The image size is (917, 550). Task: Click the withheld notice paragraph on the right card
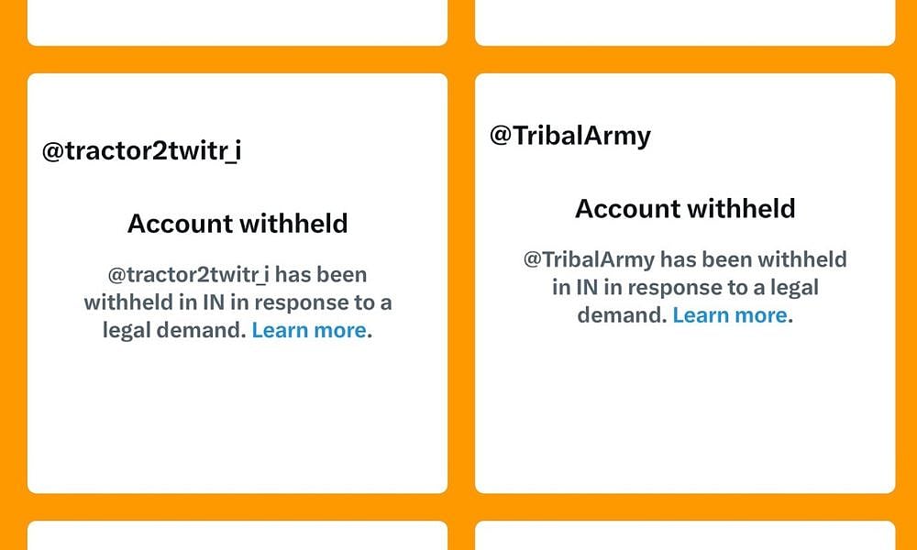tap(685, 287)
